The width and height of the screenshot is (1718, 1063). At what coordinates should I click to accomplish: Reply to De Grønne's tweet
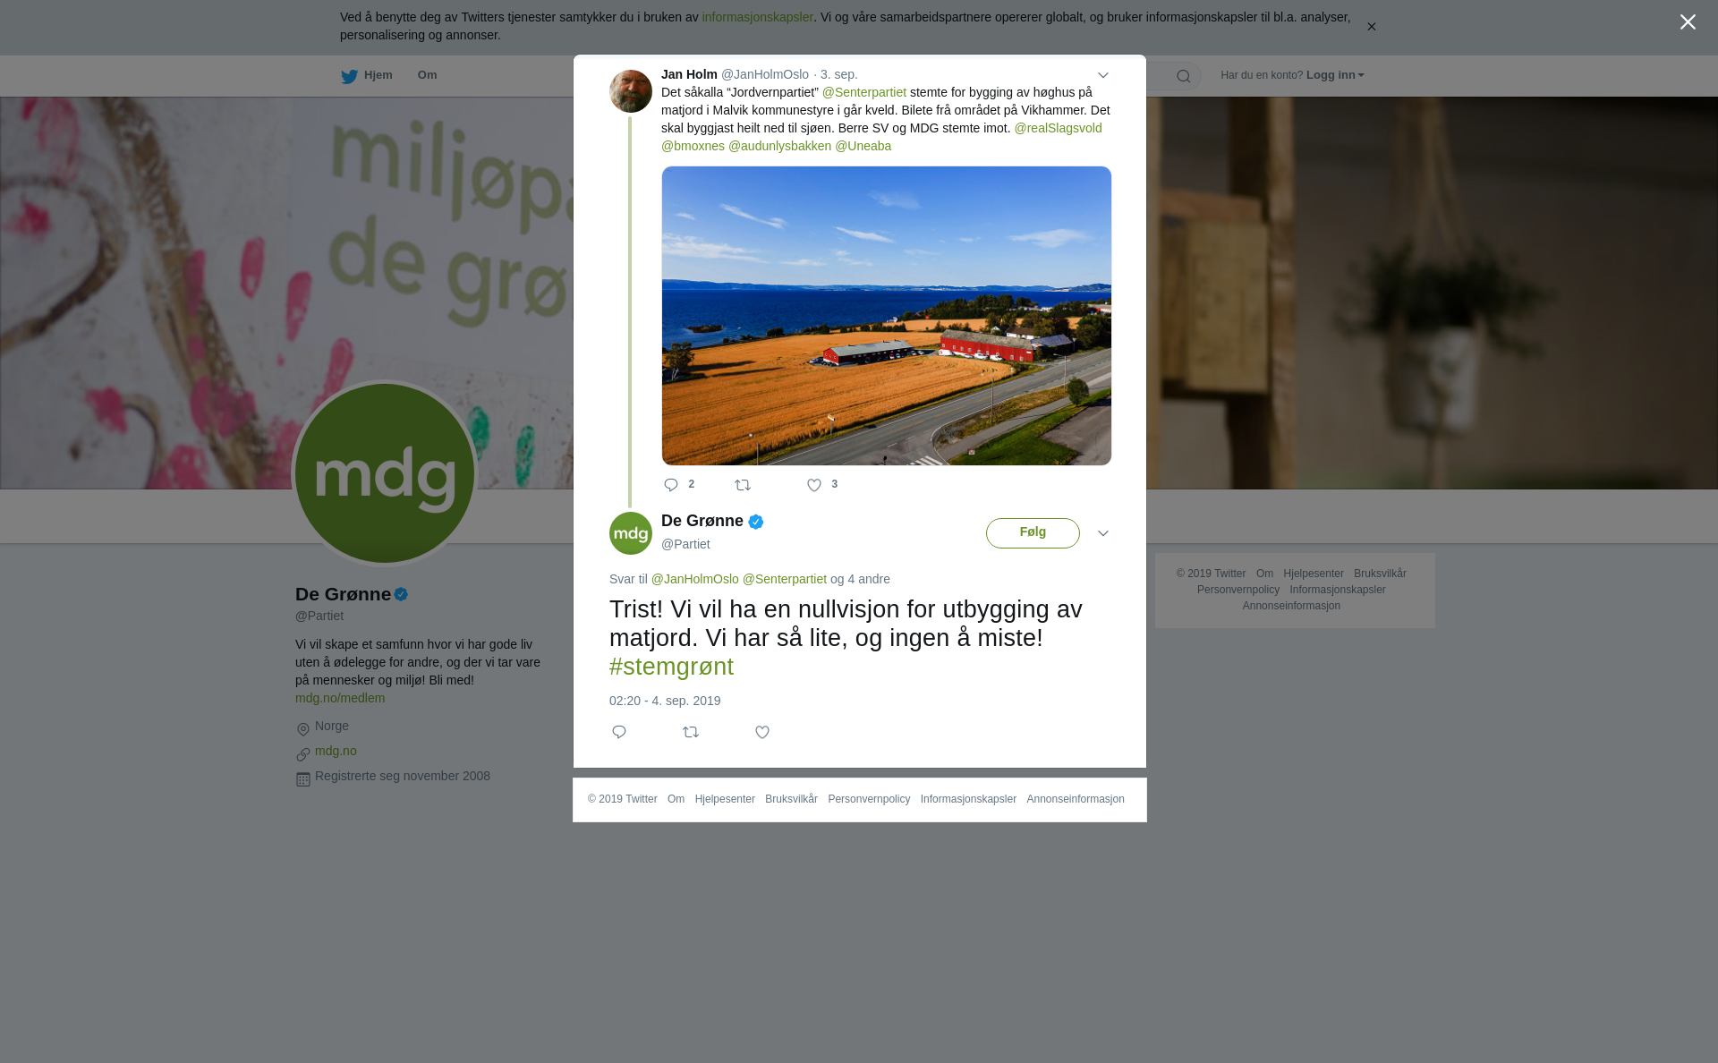(x=619, y=732)
